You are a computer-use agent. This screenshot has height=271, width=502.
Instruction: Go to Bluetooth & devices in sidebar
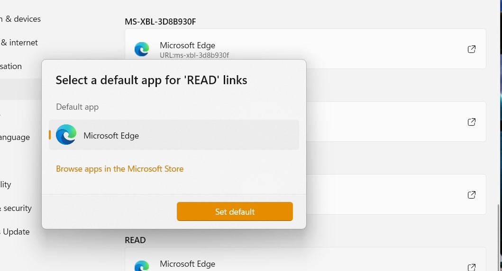pyautogui.click(x=20, y=19)
